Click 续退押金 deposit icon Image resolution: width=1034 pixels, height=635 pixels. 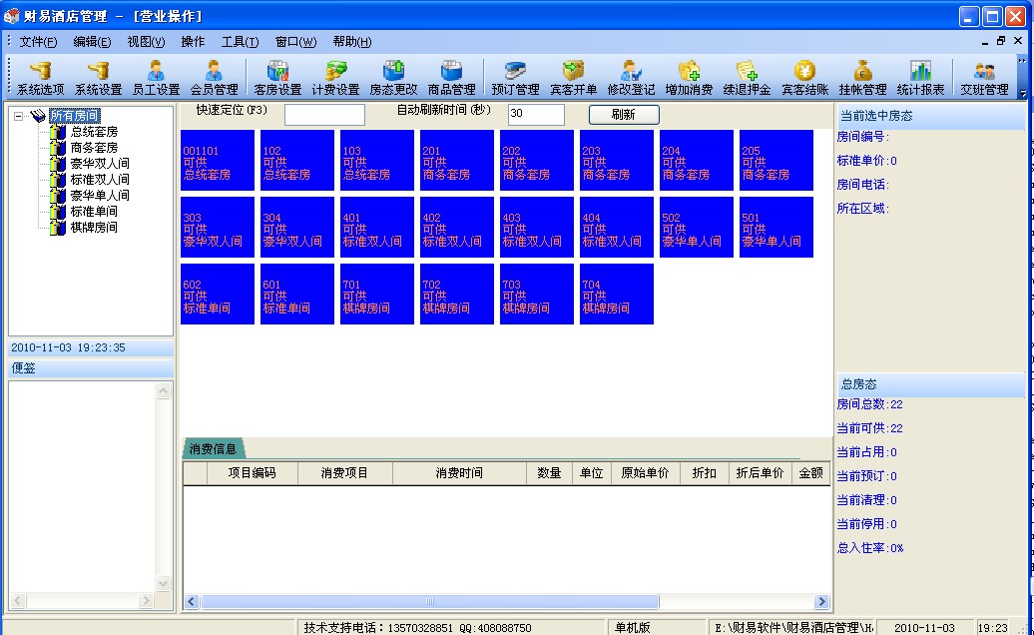click(748, 78)
